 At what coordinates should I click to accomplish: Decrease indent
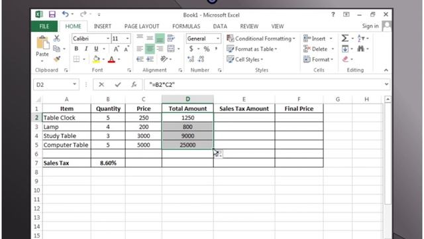point(140,59)
